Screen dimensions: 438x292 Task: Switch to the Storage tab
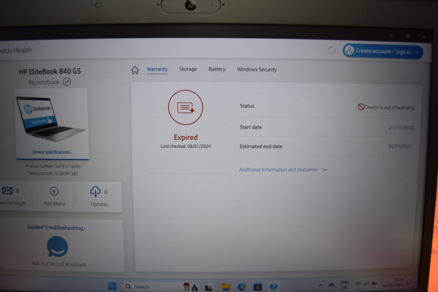point(188,69)
